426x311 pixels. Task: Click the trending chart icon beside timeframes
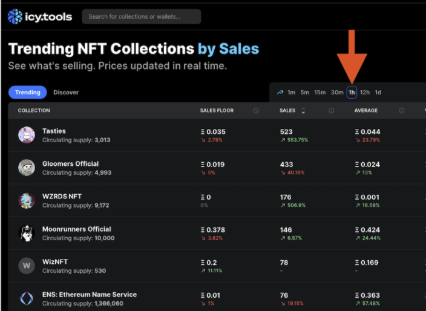point(280,93)
